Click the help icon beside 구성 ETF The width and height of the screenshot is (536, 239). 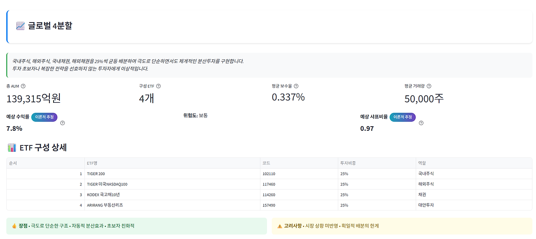pos(158,86)
